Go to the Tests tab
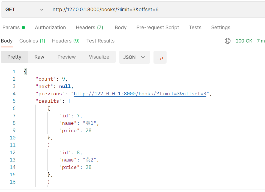Image resolution: width=265 pixels, height=192 pixels. pyautogui.click(x=195, y=28)
